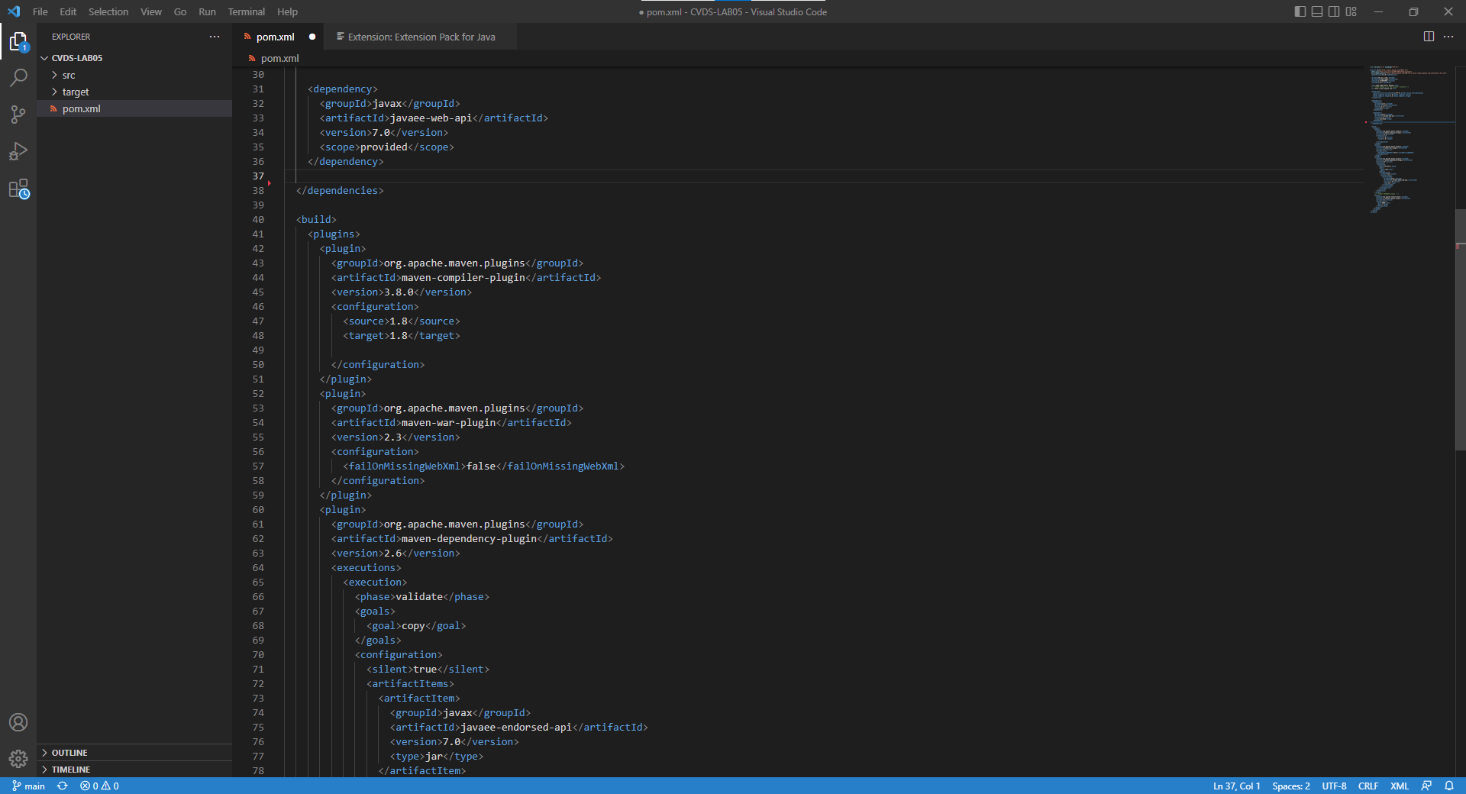Open the feedback icon in status bar
The image size is (1466, 794).
1426,786
